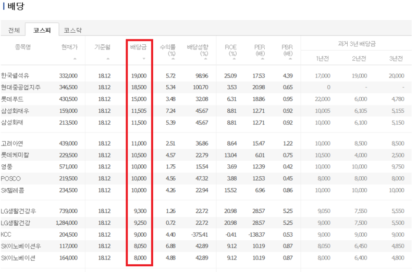
Task: Select LG생활건강우 dividend 9,300
Action: click(x=140, y=211)
